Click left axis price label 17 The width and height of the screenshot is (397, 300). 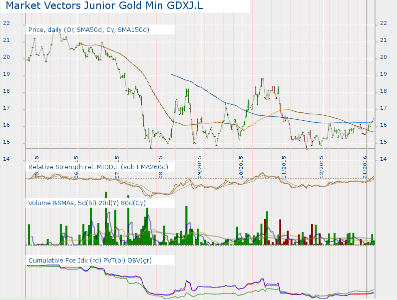(x=6, y=108)
